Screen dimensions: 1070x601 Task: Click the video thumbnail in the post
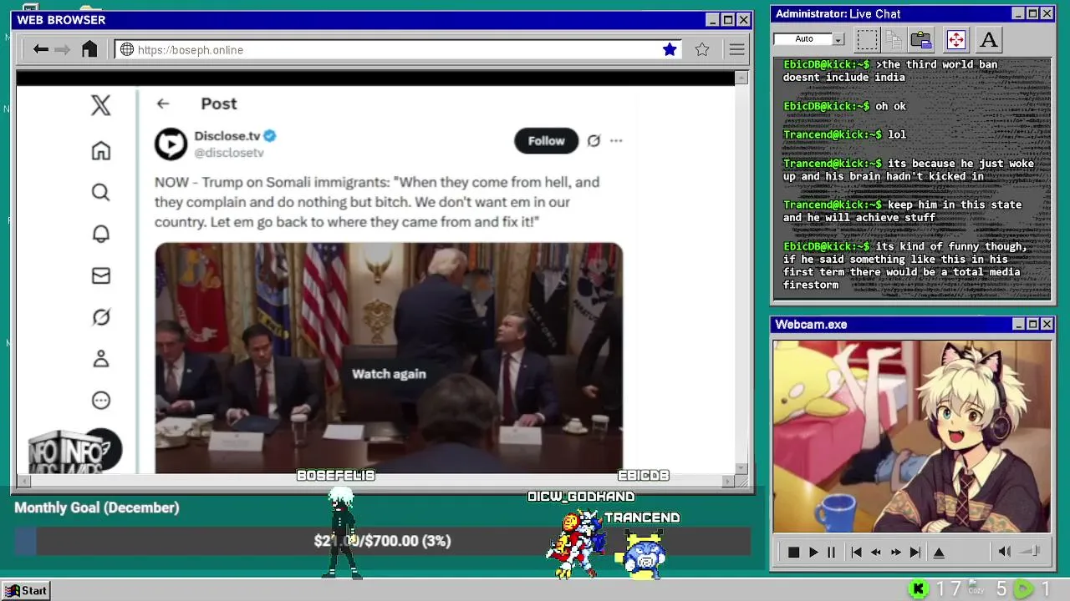click(x=389, y=358)
